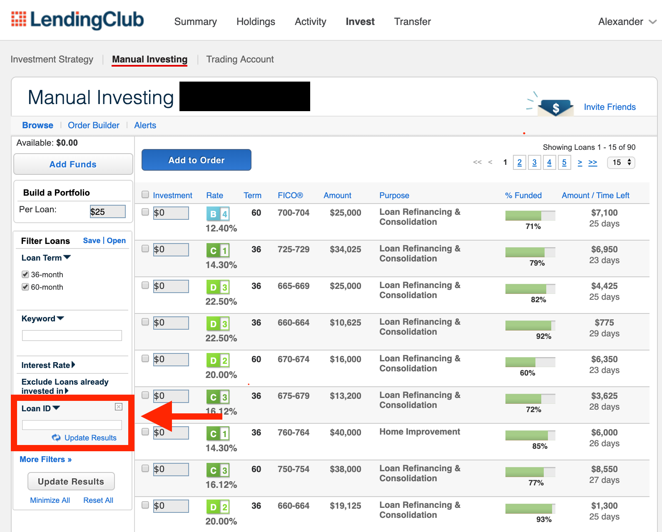Open the Alerts tab
This screenshot has height=532, width=662.
click(145, 125)
